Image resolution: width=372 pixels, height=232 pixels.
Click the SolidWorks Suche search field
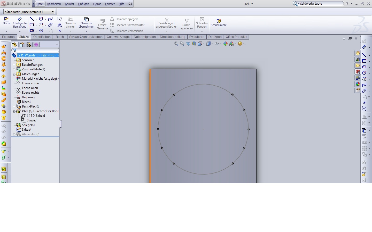[320, 4]
